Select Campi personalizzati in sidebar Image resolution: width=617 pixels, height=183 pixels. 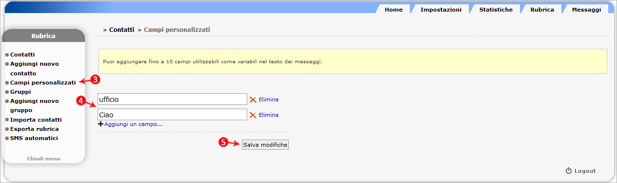click(x=43, y=83)
